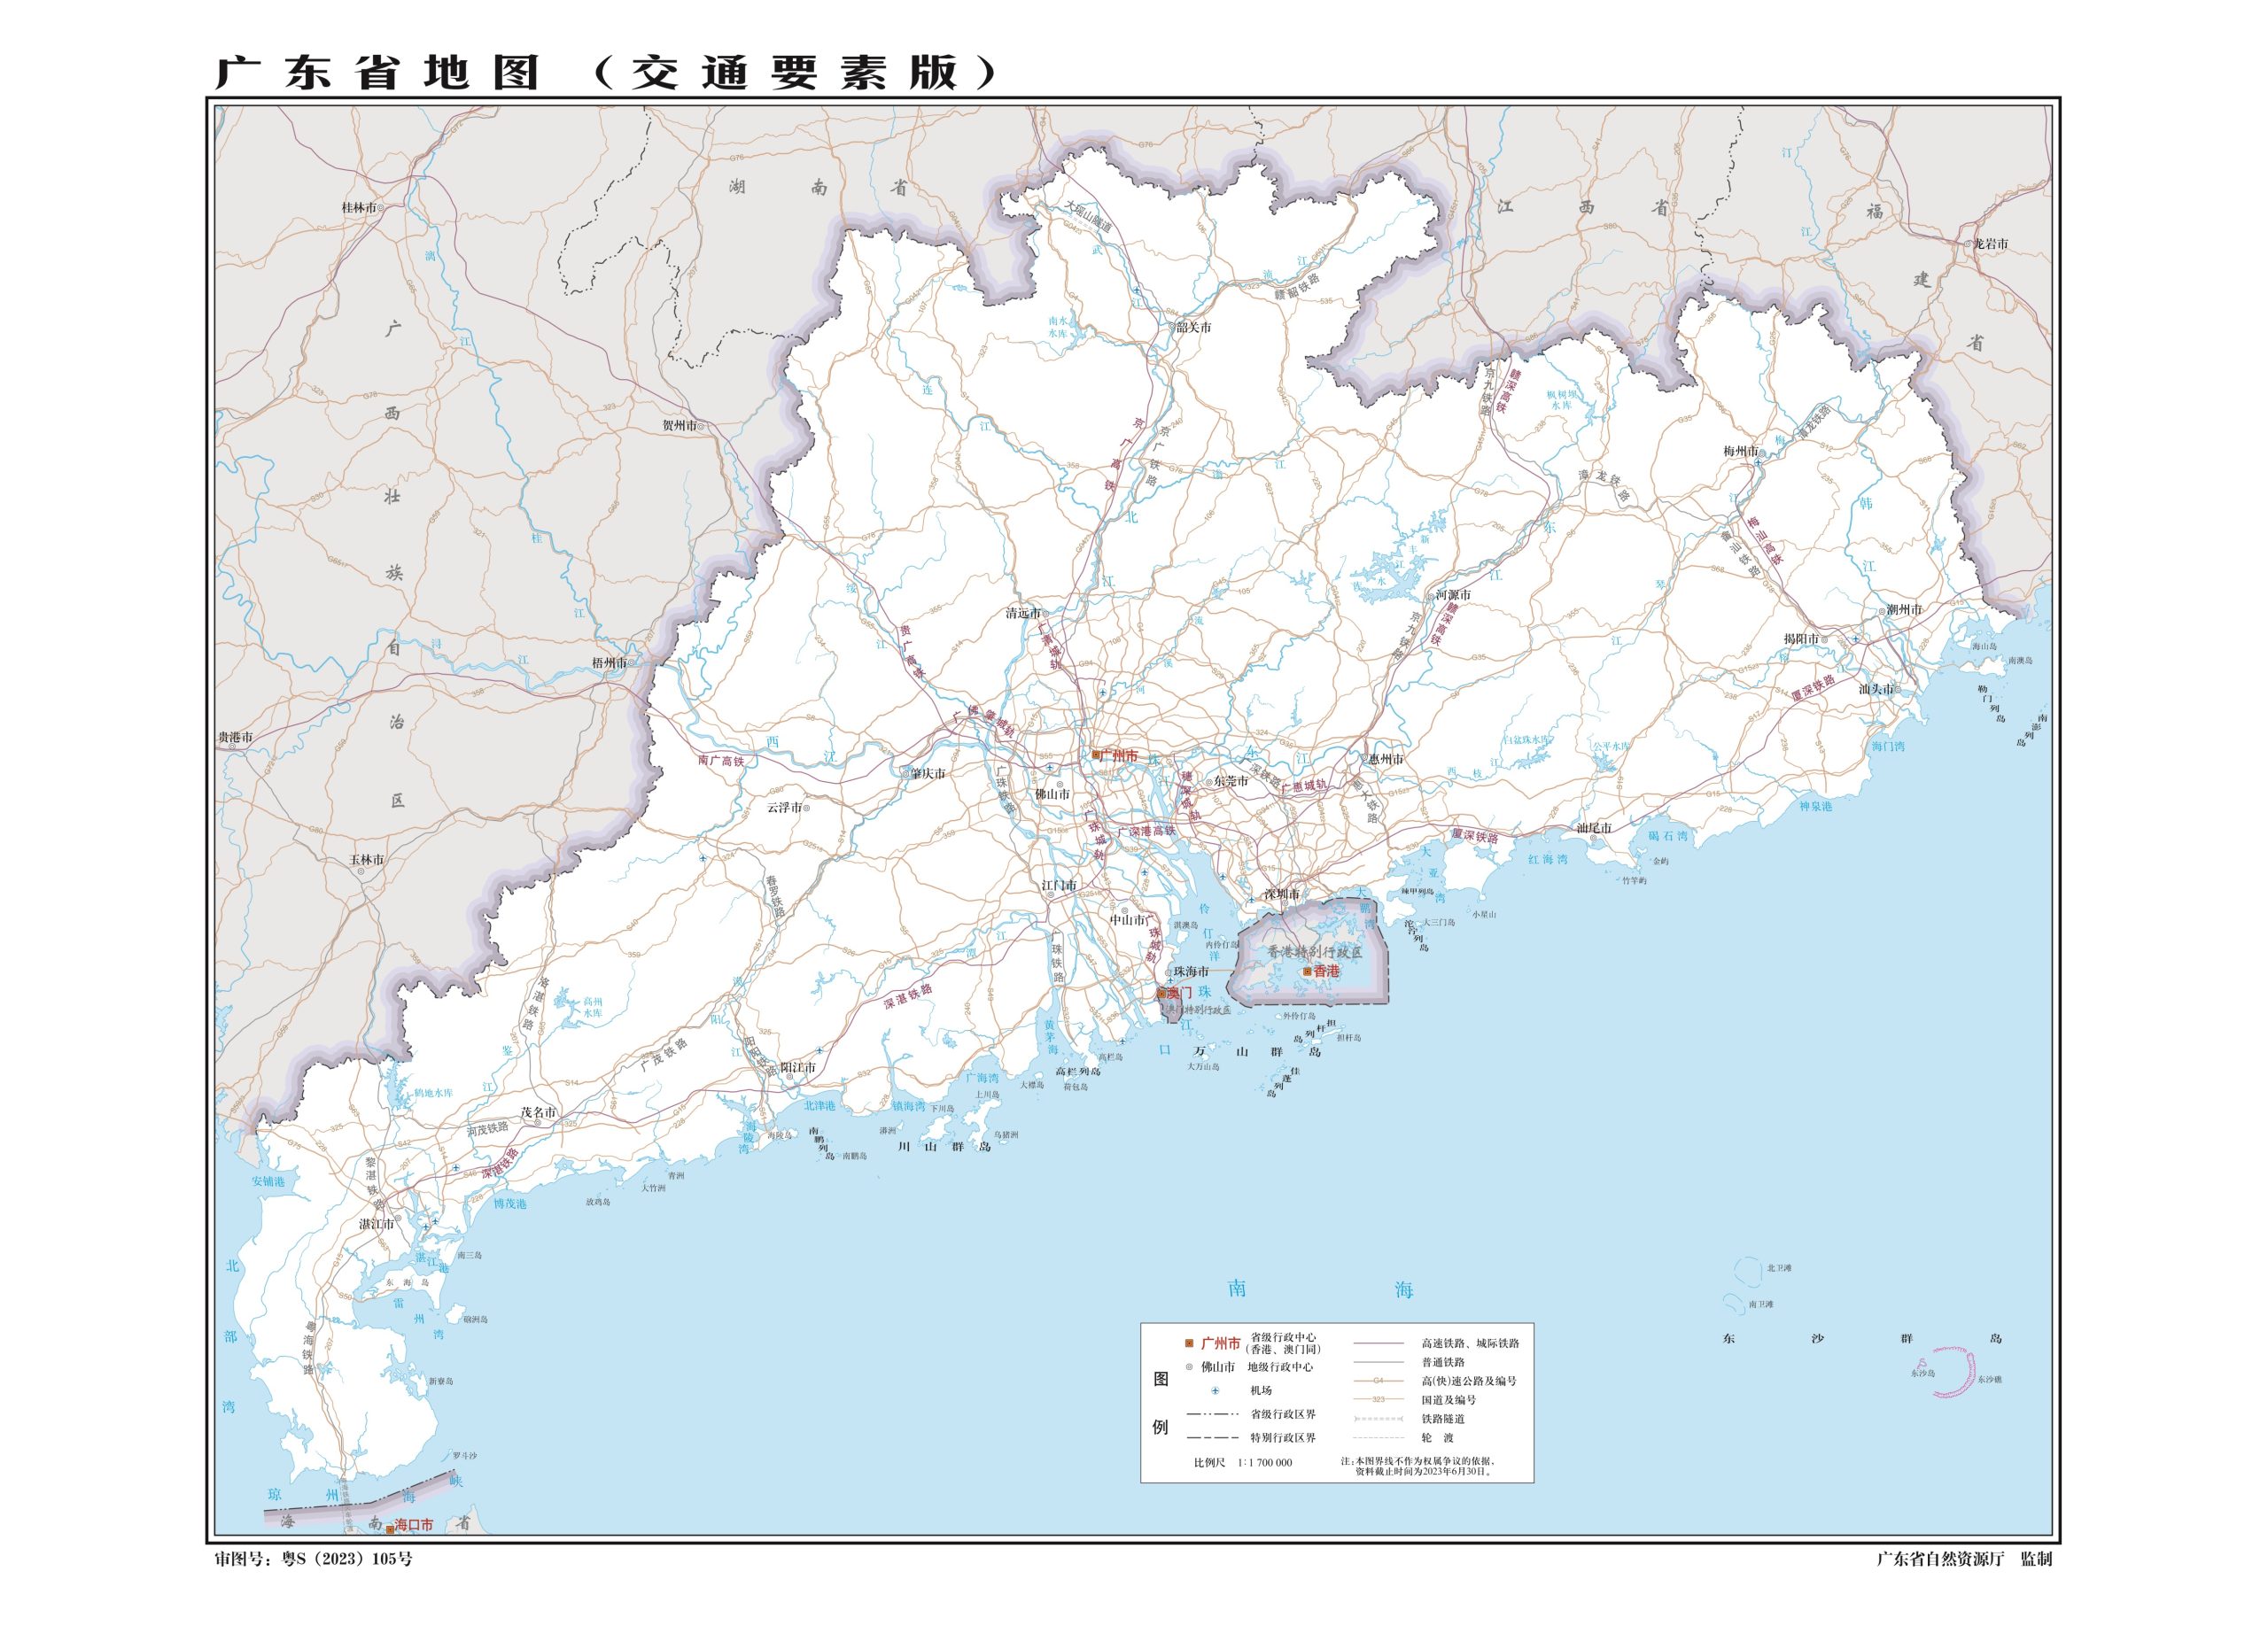The image size is (2268, 1641).
Task: Click the red square marker beside 澳门
Action: (x=1161, y=994)
